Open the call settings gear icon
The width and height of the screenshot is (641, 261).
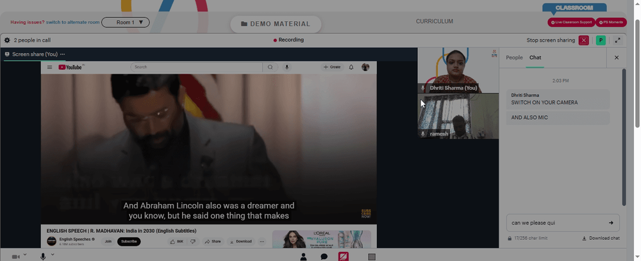tap(7, 40)
